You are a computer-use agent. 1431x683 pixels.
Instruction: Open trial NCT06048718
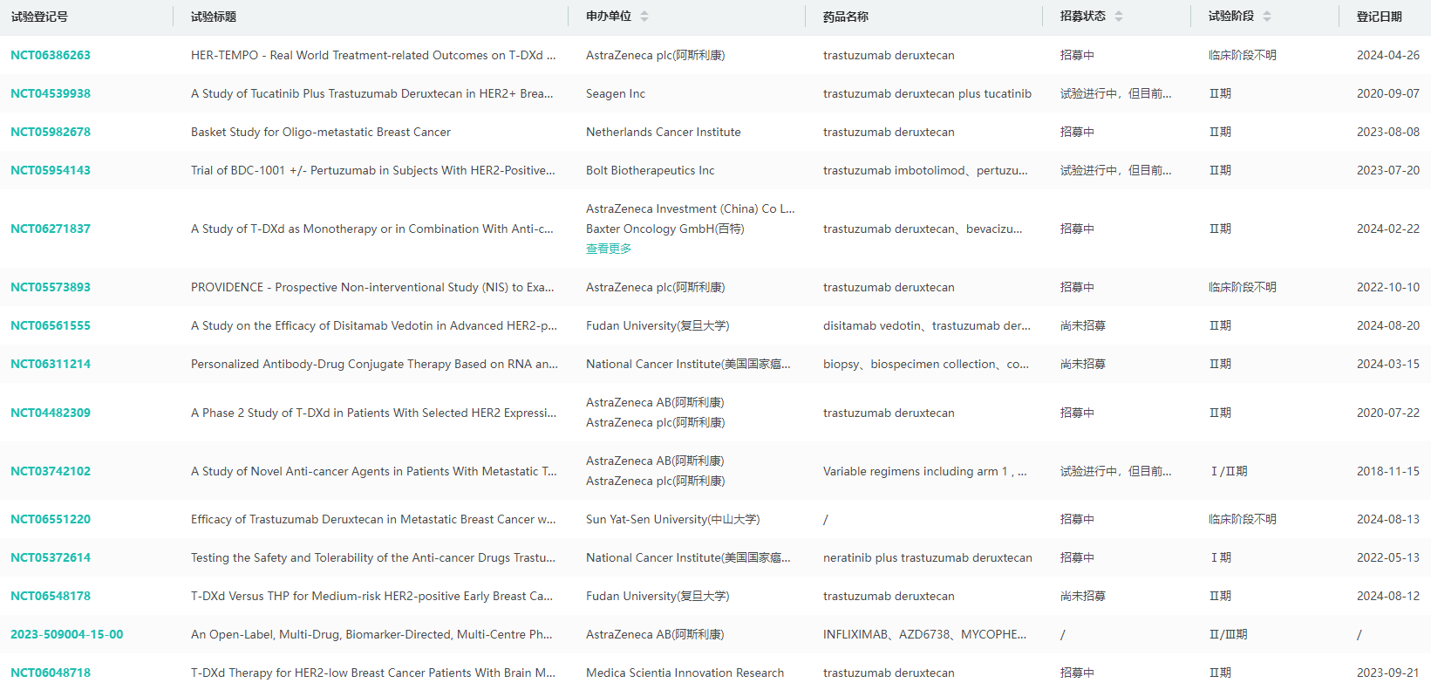51,673
